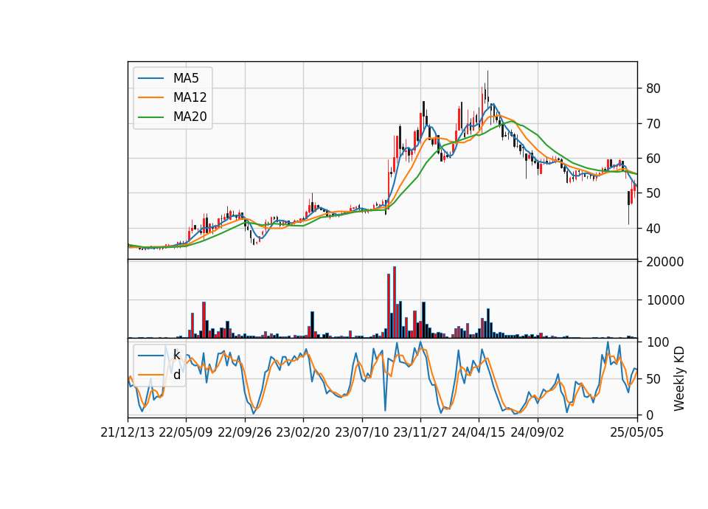708x509 pixels.
Task: Click the 10000 volume axis label
Action: click(665, 300)
